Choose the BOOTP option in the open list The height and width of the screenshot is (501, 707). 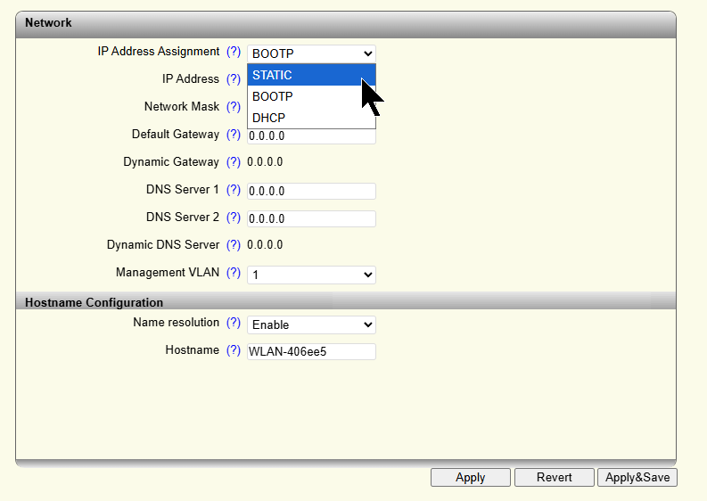303,96
